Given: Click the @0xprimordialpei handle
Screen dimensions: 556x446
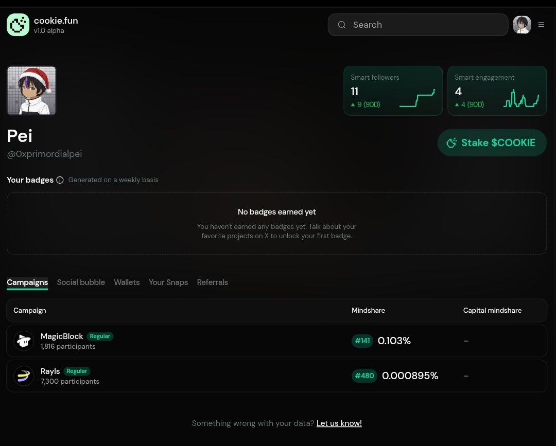Looking at the screenshot, I should pyautogui.click(x=44, y=154).
